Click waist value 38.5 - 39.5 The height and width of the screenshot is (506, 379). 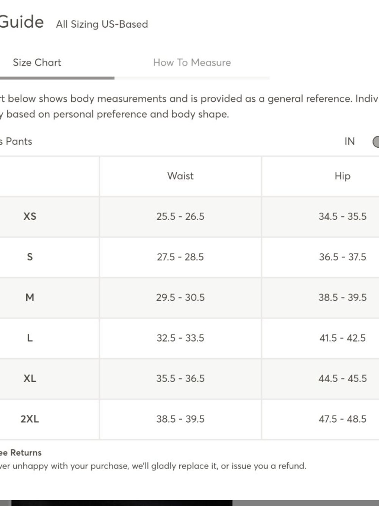pyautogui.click(x=180, y=419)
